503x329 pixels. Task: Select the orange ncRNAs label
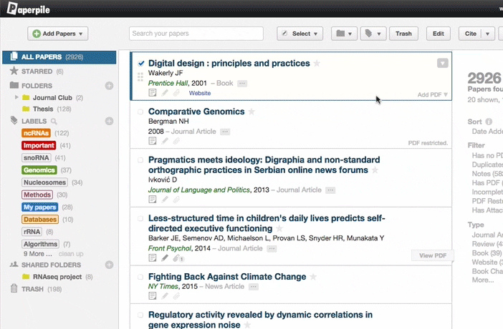37,133
